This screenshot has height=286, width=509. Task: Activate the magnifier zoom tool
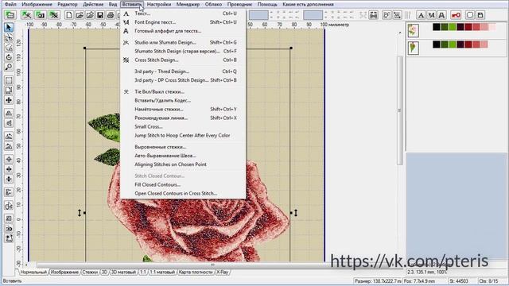tap(9, 67)
